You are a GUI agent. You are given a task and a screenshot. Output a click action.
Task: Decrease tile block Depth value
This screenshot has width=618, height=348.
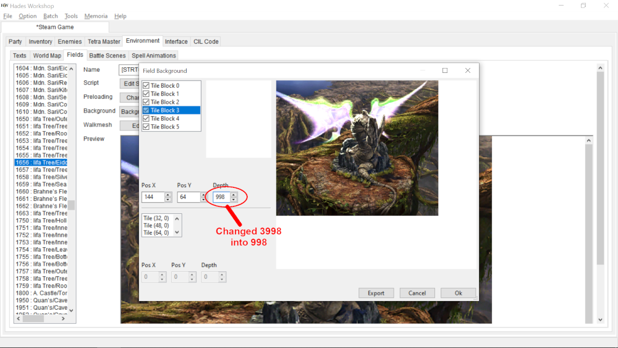click(x=234, y=200)
